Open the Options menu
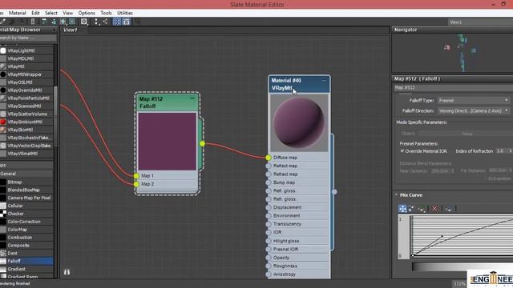This screenshot has height=288, width=513. click(87, 13)
